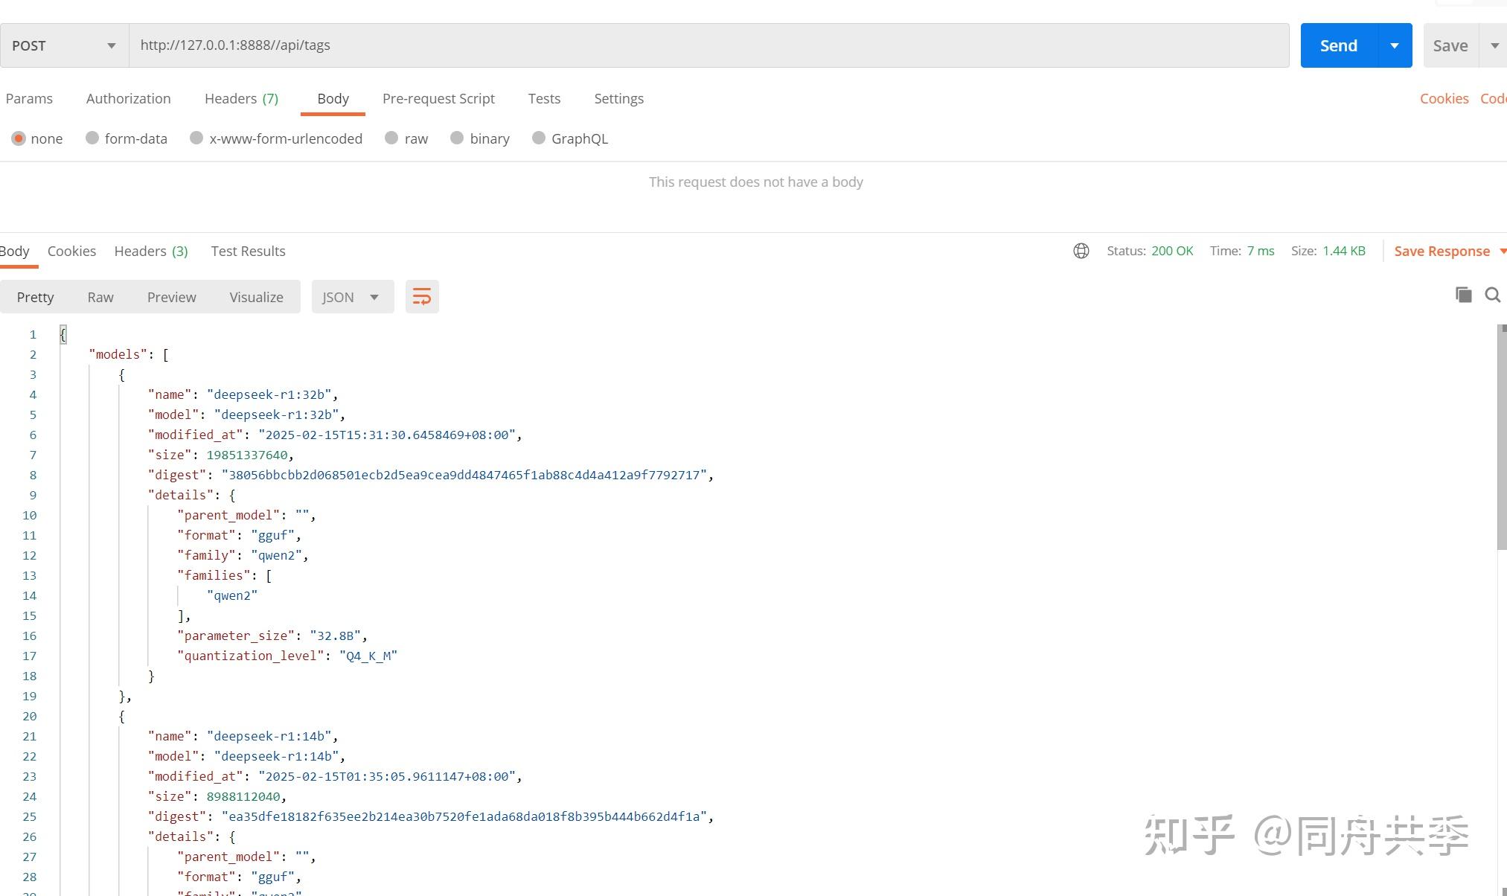
Task: Select x-www-form-urlencoded option
Action: click(196, 138)
